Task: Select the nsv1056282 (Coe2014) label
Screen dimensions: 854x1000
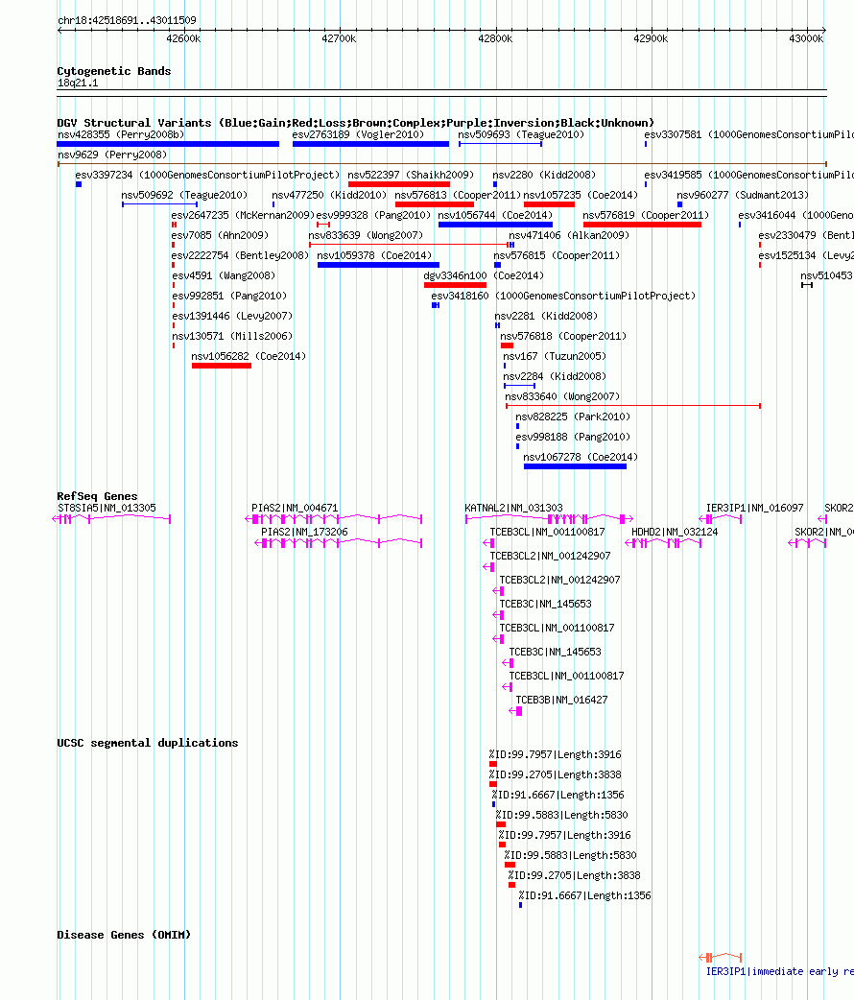Action: pyautogui.click(x=249, y=356)
